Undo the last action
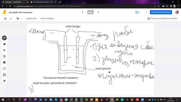 pyautogui.click(x=5, y=18)
